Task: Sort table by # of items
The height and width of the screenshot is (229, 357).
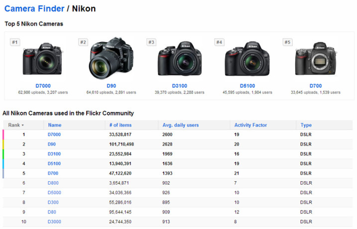Action: 120,125
